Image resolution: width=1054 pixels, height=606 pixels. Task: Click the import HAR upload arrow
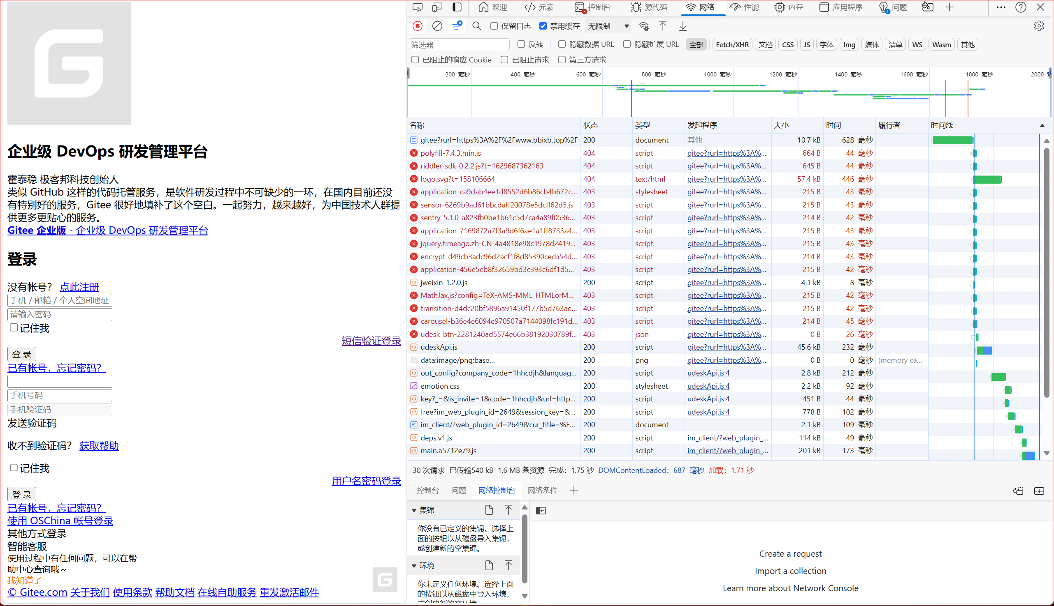pyautogui.click(x=663, y=26)
